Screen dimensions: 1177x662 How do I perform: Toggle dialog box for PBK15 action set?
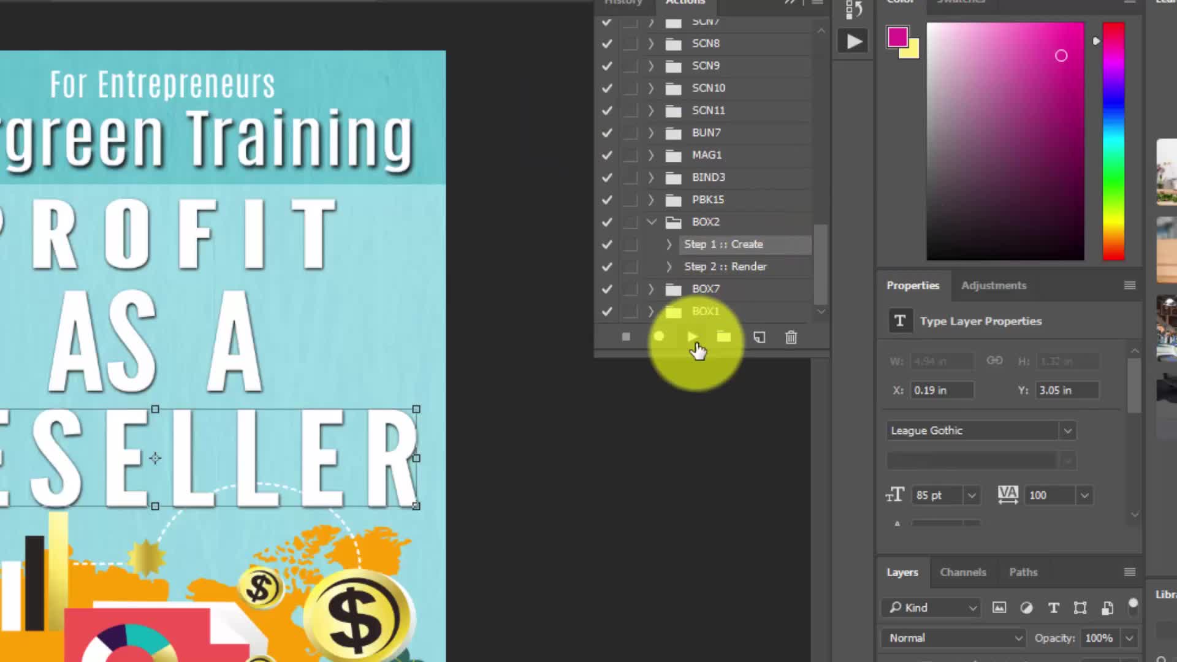630,200
